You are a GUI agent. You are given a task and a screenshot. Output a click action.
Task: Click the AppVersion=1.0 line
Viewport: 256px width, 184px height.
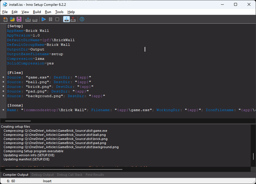(23, 35)
